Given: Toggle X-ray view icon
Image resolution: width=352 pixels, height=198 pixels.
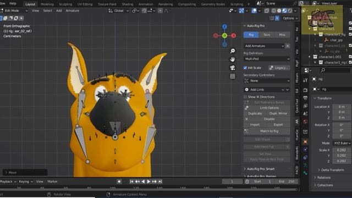Looking at the screenshot, I should coord(266,10).
